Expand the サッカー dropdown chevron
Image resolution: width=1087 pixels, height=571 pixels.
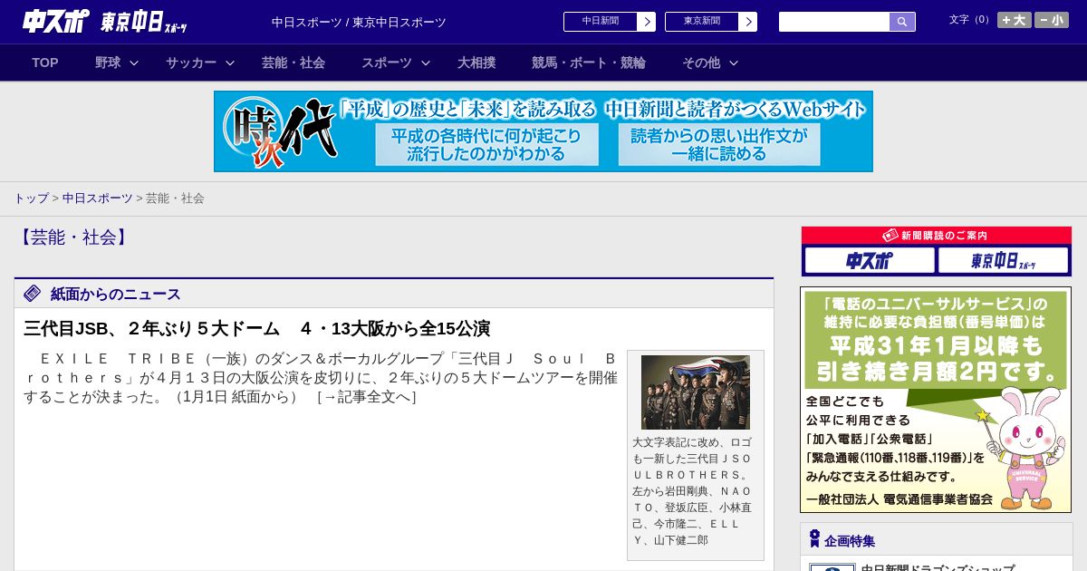(230, 63)
